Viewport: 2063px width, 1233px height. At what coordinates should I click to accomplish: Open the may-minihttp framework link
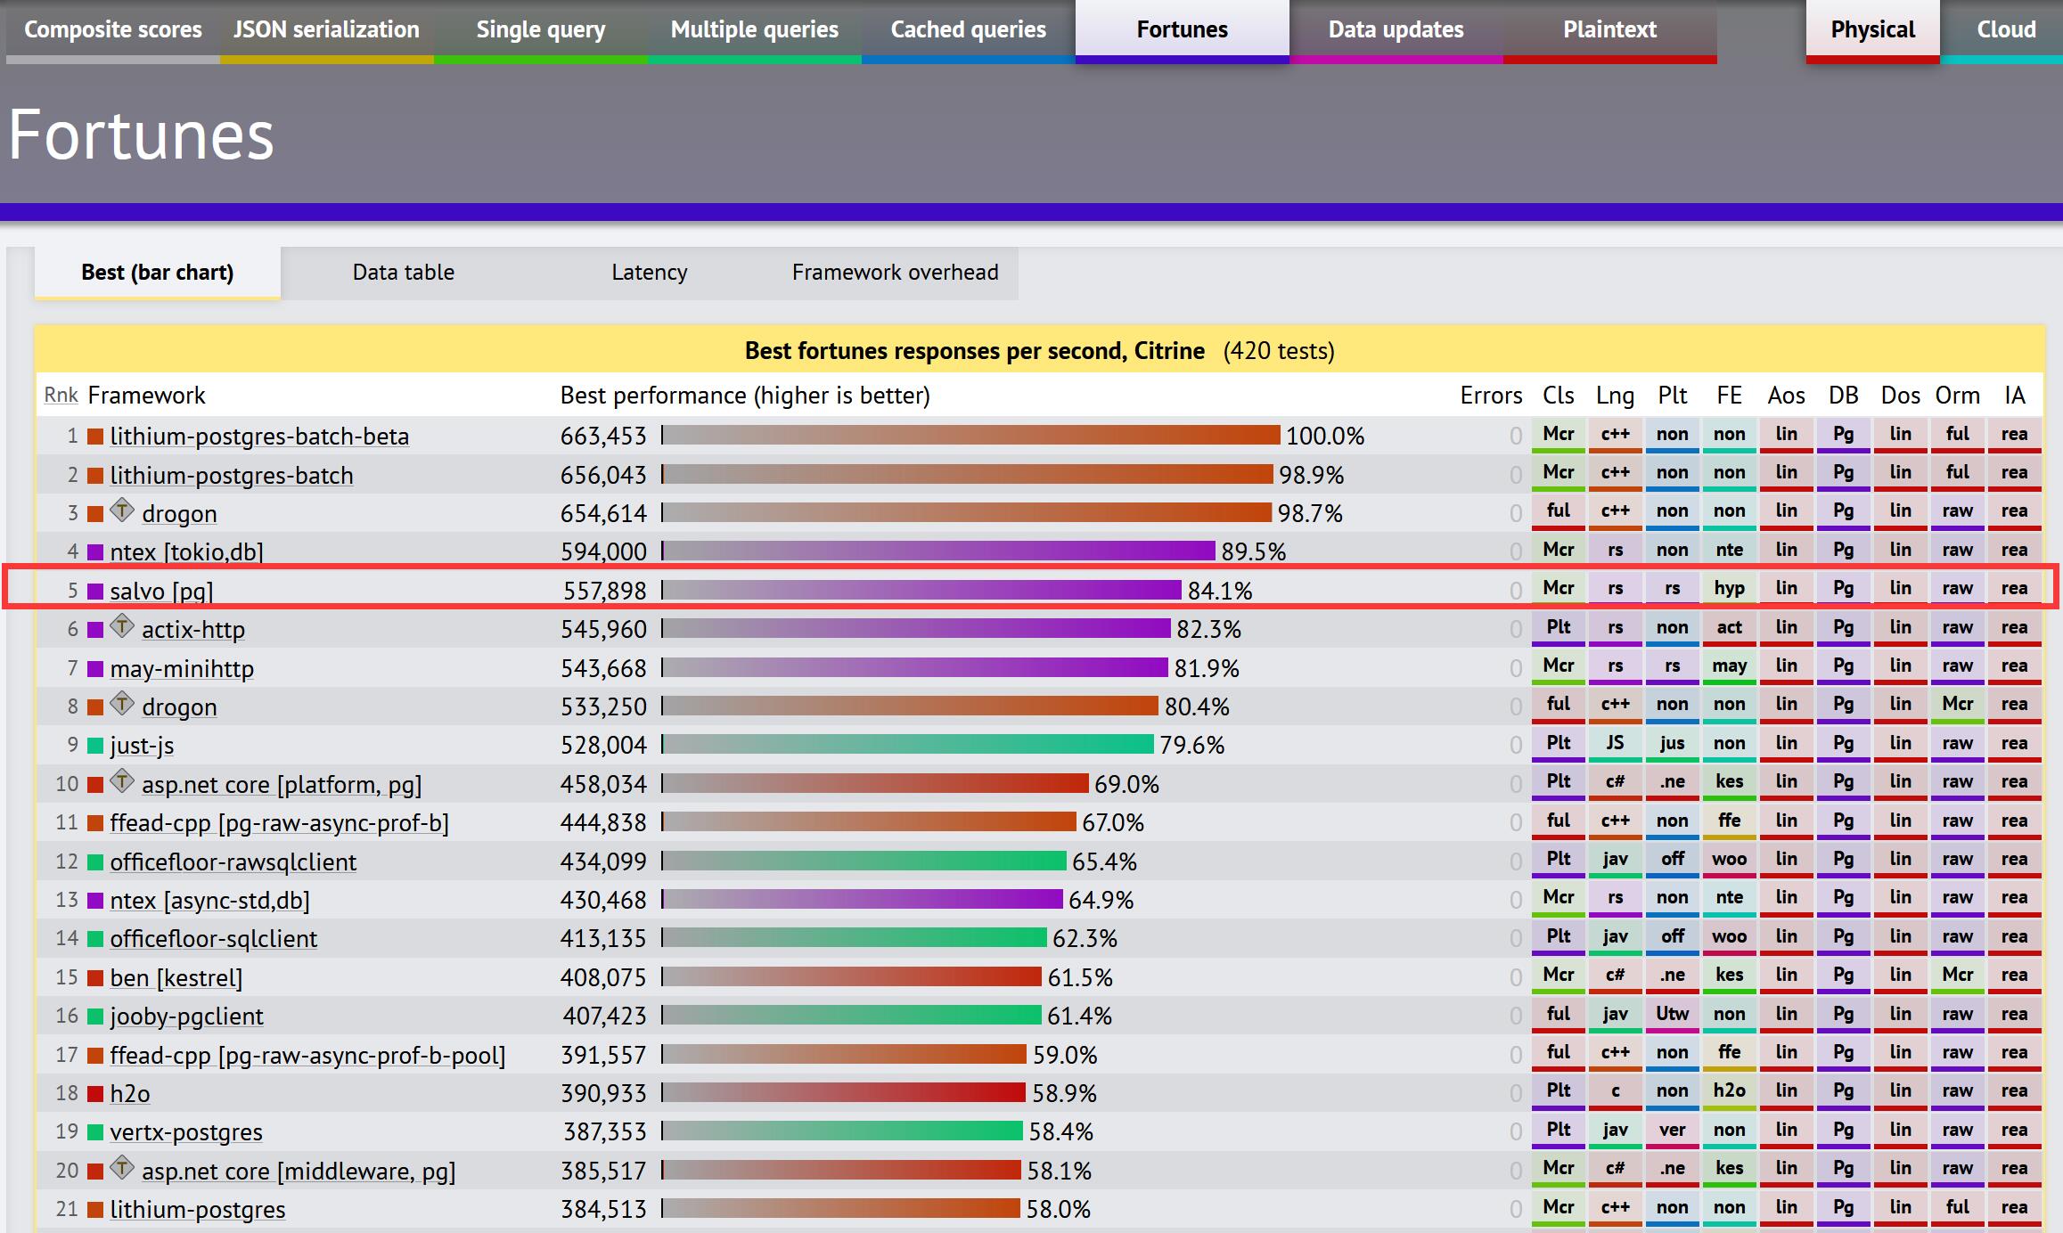pos(182,669)
